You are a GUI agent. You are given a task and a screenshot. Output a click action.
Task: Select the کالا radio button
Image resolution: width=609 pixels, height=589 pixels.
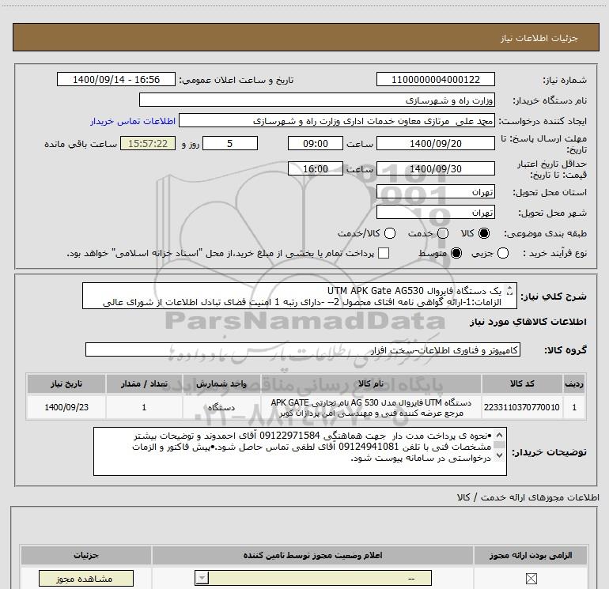(x=484, y=233)
